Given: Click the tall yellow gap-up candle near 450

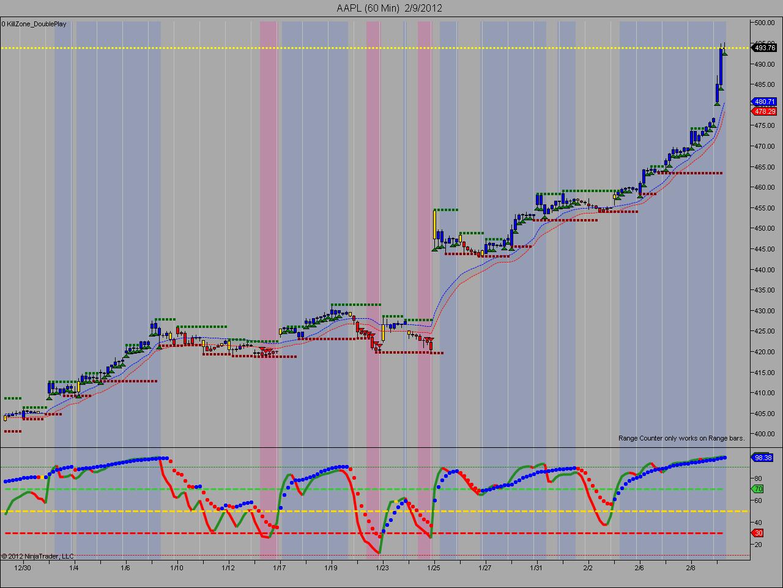Looking at the screenshot, I should [x=434, y=225].
